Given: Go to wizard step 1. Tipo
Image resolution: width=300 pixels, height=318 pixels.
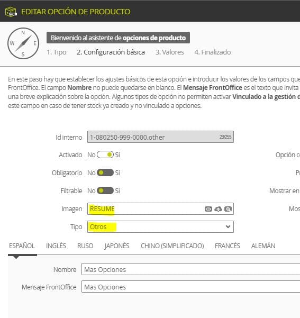Looking at the screenshot, I should click(57, 52).
